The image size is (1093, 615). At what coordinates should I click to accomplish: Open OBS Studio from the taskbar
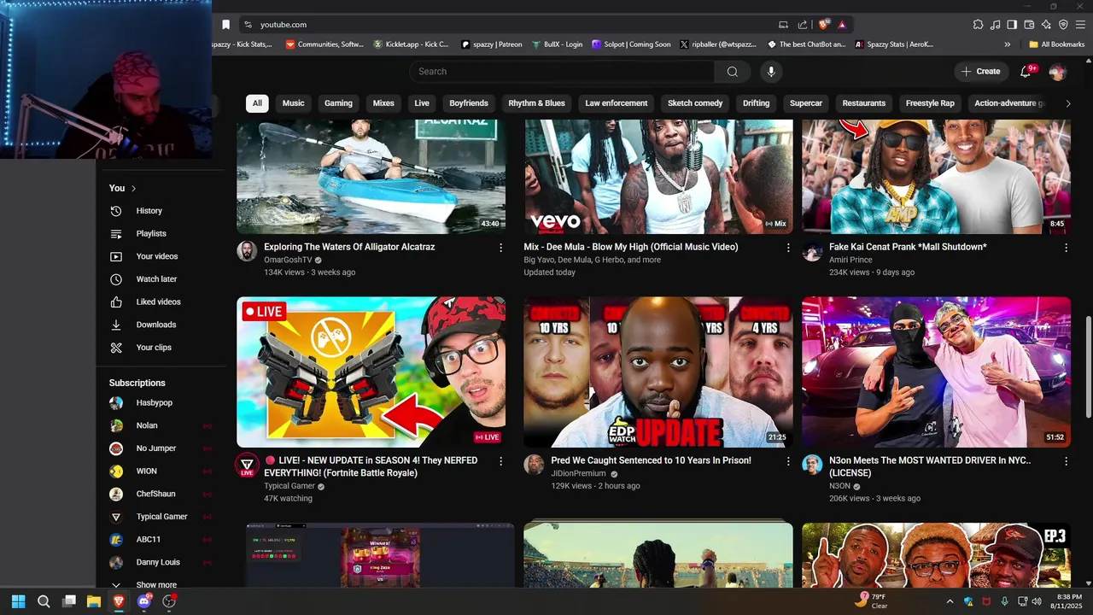tap(169, 601)
